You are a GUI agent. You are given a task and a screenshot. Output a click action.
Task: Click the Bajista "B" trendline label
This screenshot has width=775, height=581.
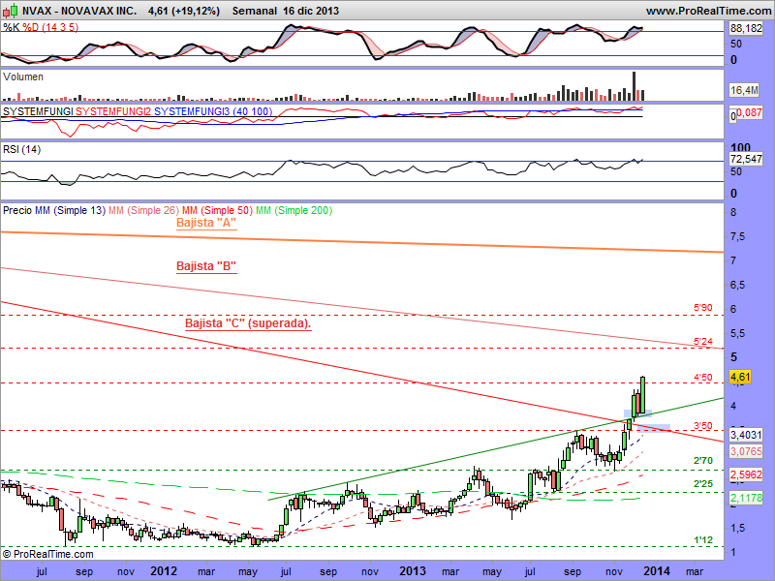point(206,266)
